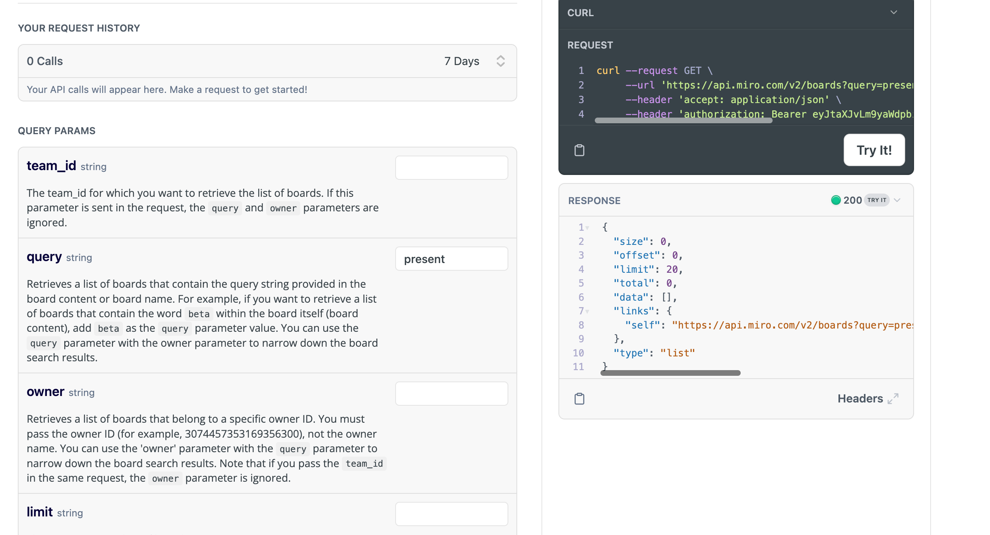Click the query parameter name heading

click(x=44, y=257)
